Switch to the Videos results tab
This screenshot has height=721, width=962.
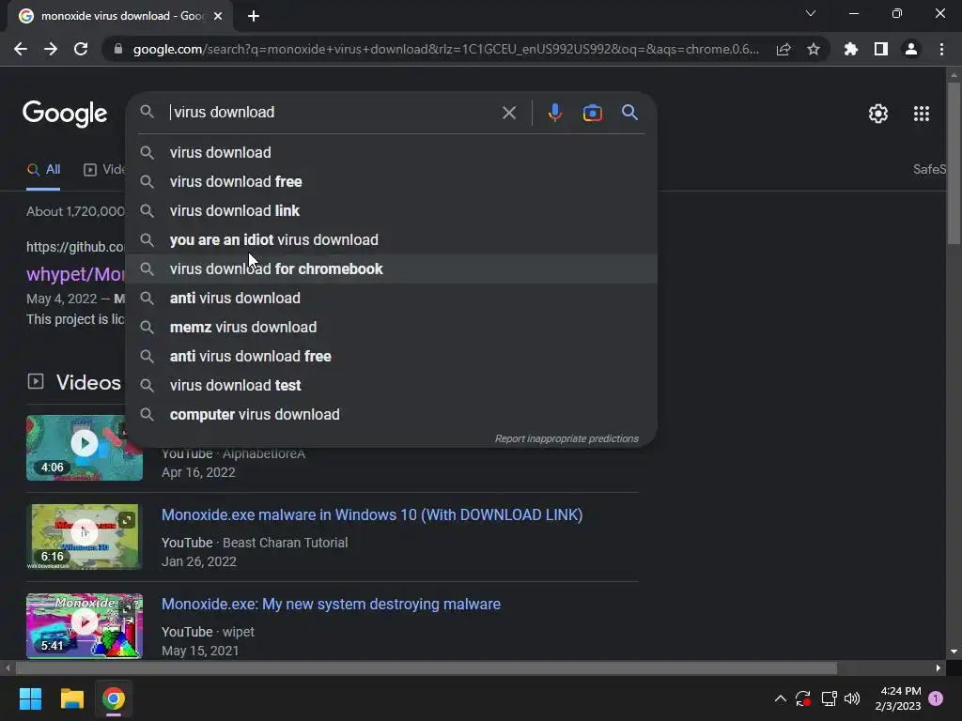tap(104, 170)
